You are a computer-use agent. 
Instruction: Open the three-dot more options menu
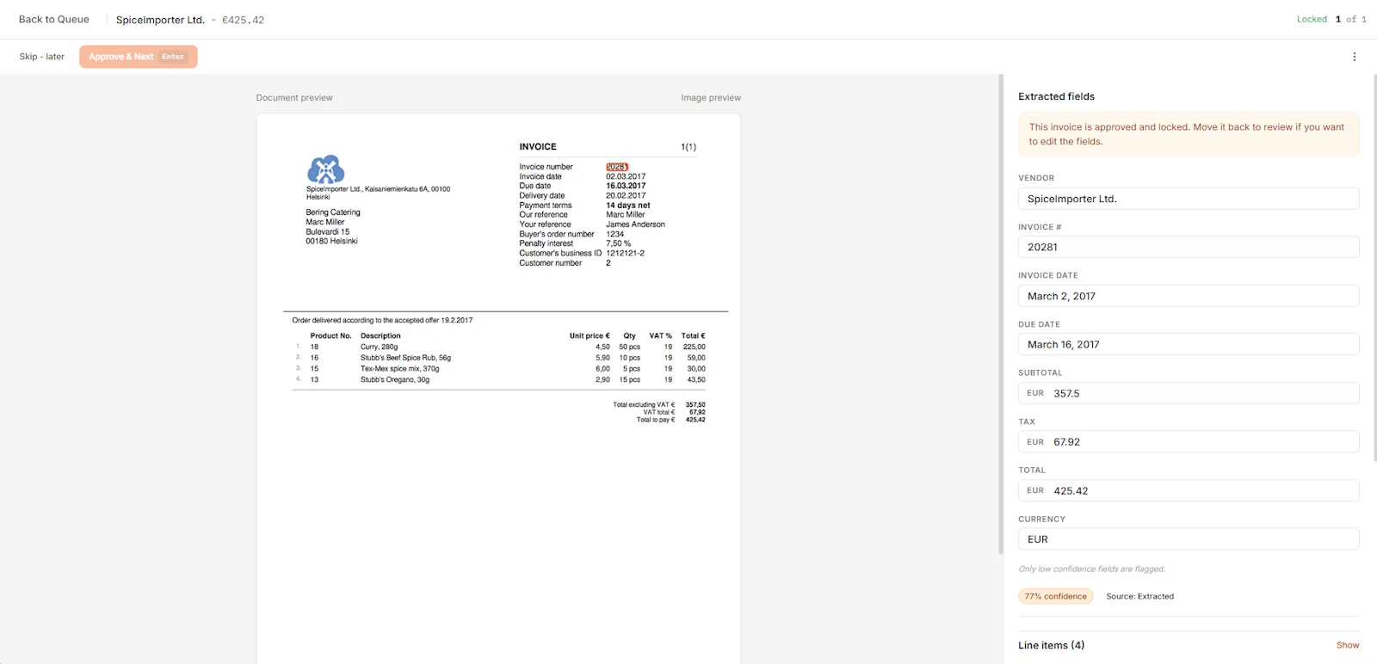(x=1354, y=57)
